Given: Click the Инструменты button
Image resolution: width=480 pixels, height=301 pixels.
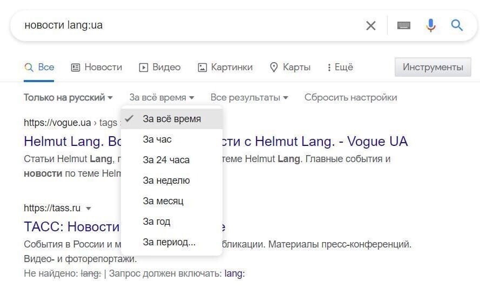Looking at the screenshot, I should click(432, 68).
